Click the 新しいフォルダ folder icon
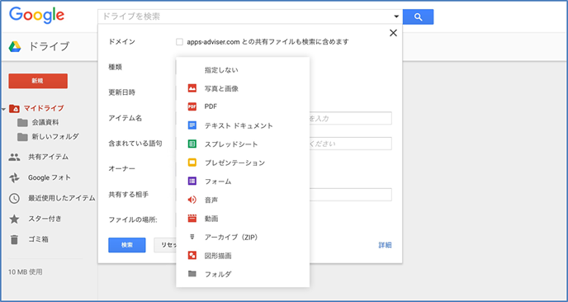568x302 pixels. [x=22, y=137]
